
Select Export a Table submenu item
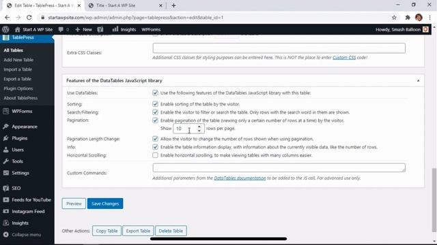point(17,79)
